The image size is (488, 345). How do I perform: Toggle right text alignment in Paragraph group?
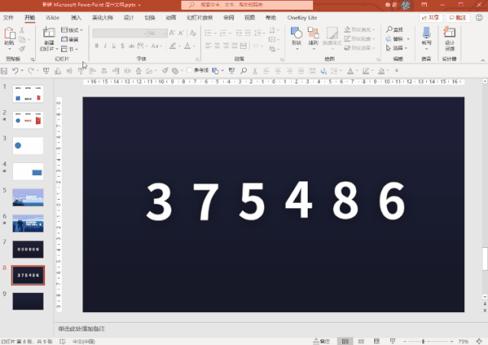[225, 46]
